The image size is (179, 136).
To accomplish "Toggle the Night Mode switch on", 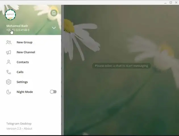I will pos(53,92).
